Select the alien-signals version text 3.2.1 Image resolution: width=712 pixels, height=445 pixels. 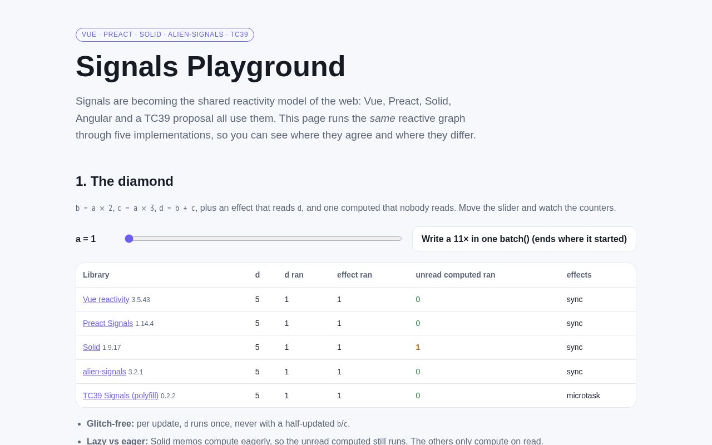(x=136, y=372)
